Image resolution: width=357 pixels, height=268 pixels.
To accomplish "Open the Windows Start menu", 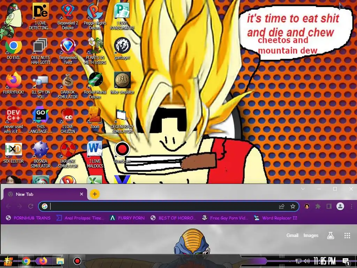I will [8, 261].
